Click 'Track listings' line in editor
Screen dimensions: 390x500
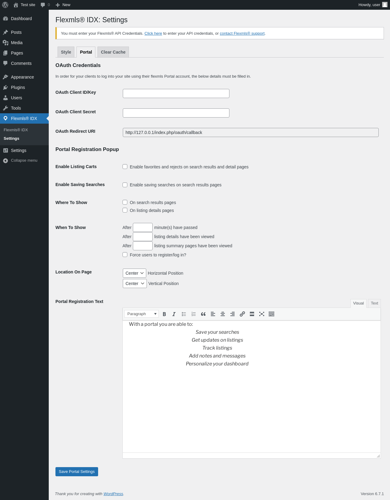217,348
